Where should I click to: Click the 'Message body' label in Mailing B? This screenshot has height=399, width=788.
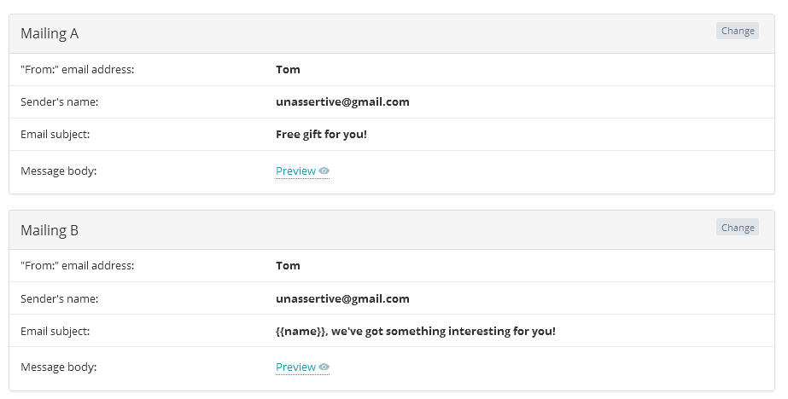[x=58, y=367]
